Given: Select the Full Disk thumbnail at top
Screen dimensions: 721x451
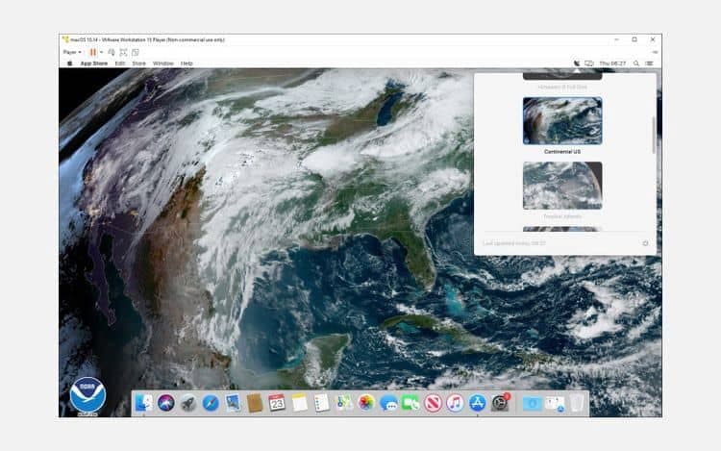Looking at the screenshot, I should (562, 76).
